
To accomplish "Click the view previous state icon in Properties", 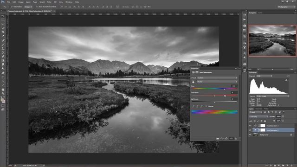I will tap(222, 139).
